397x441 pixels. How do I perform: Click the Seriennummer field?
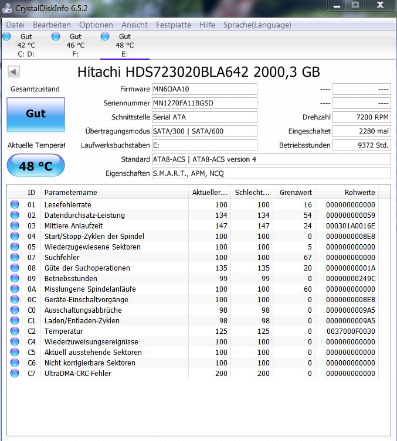(205, 103)
